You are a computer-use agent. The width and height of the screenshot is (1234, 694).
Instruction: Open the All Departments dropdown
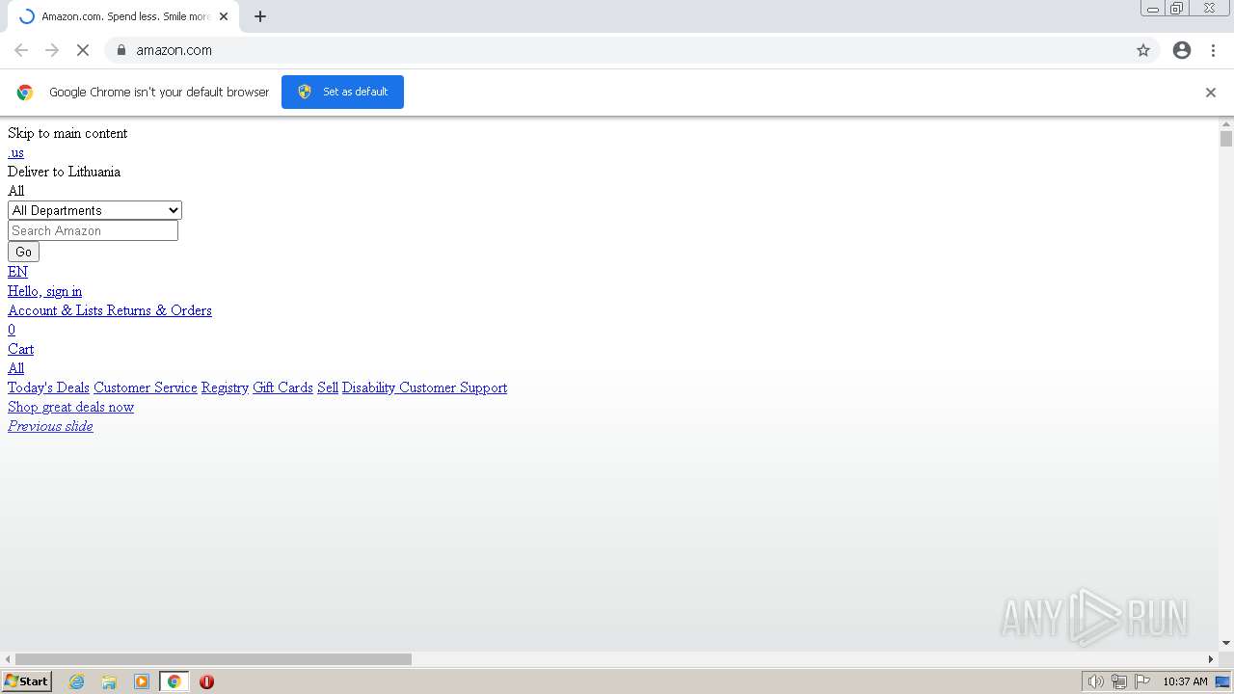tap(94, 210)
